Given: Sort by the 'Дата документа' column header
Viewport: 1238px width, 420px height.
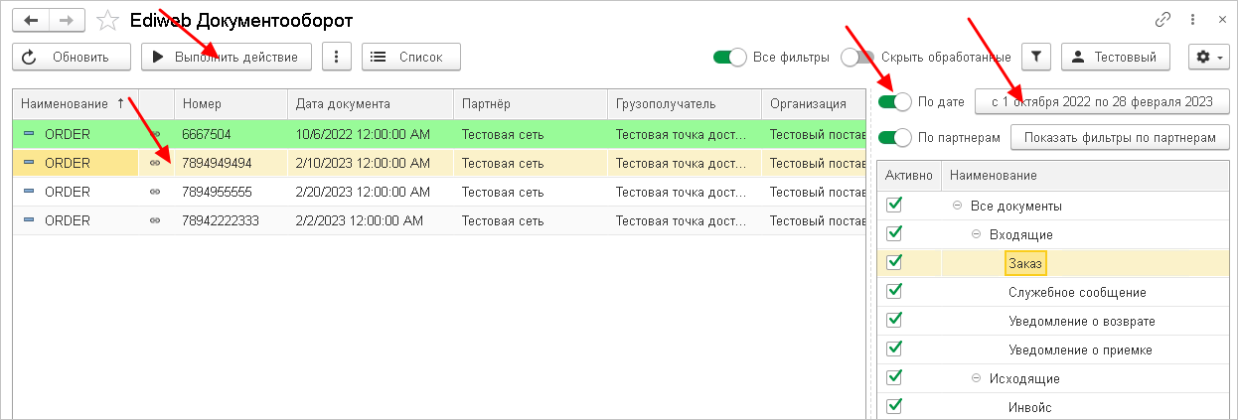Looking at the screenshot, I should [343, 103].
